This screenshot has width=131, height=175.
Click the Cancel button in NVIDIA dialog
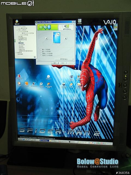[x=63, y=63]
